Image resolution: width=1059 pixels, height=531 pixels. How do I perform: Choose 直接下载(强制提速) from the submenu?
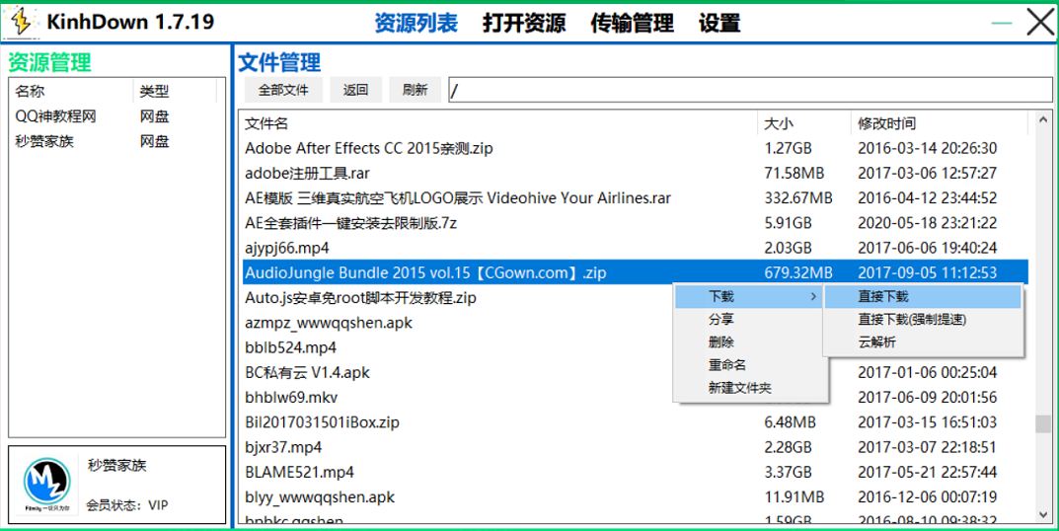[x=923, y=320]
